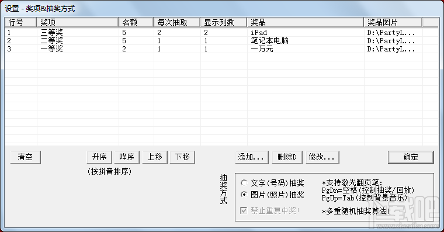
Task: Click the 每次抽取 column header
Action: coord(176,22)
